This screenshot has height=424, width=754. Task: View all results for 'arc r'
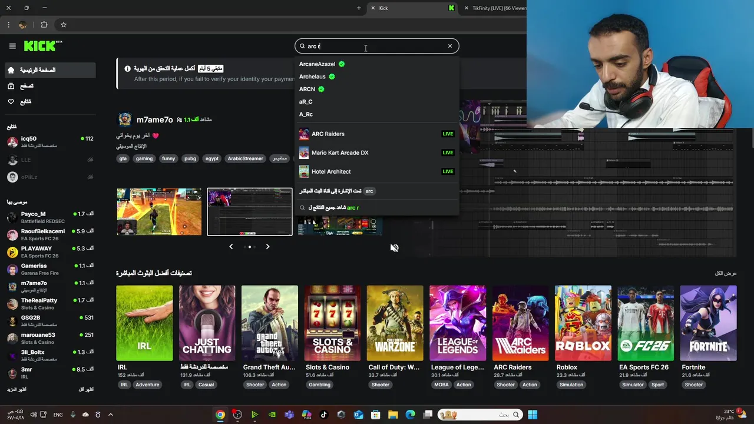pos(376,207)
